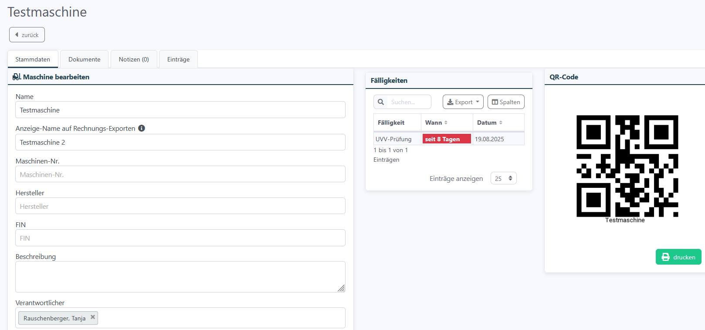Screen dimensions: 705x330
Task: Click the info icon beside Anzeige-Name label
Action: (x=142, y=128)
